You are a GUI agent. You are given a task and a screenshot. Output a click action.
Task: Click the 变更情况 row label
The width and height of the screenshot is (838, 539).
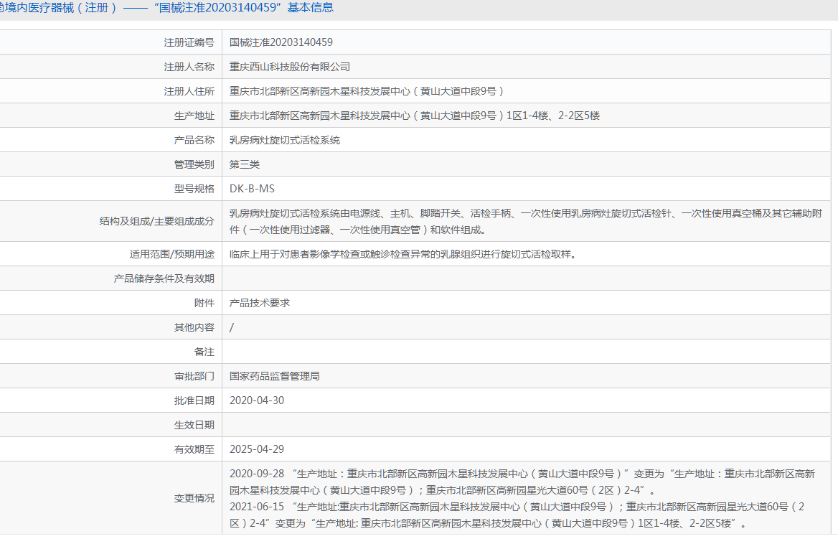click(194, 498)
